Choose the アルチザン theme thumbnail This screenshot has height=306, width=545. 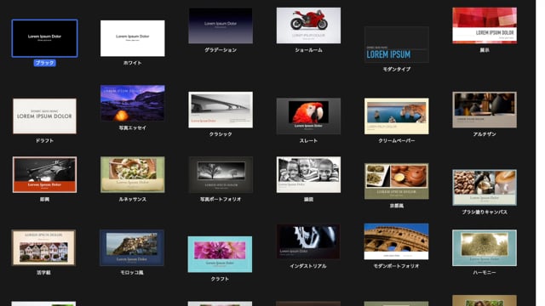coord(485,110)
